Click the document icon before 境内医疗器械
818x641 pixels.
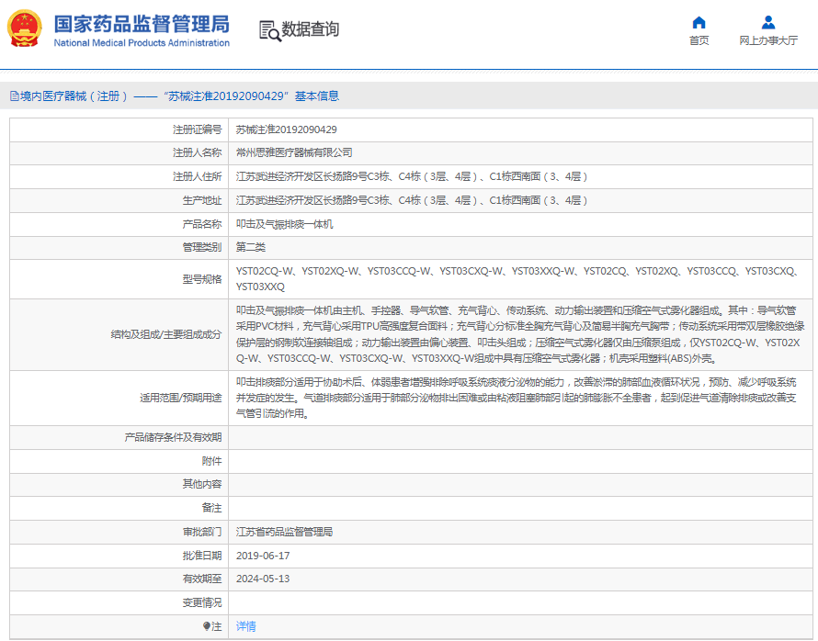(14, 96)
